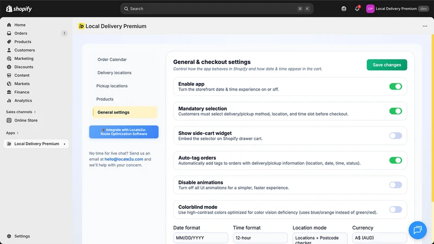Click the Online Store icon

[x=9, y=120]
